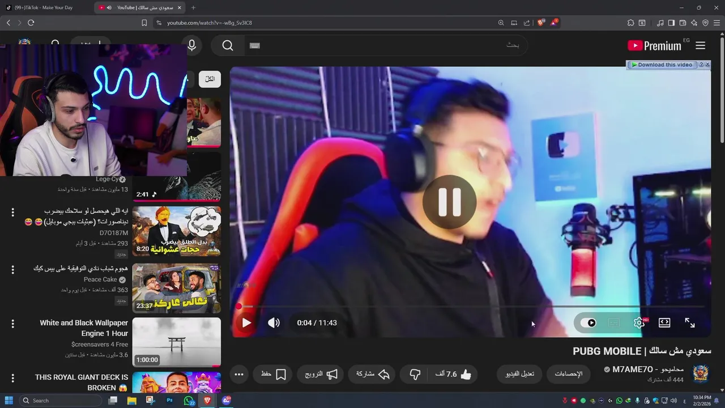Click Download this video bar
The width and height of the screenshot is (725, 408).
662,65
